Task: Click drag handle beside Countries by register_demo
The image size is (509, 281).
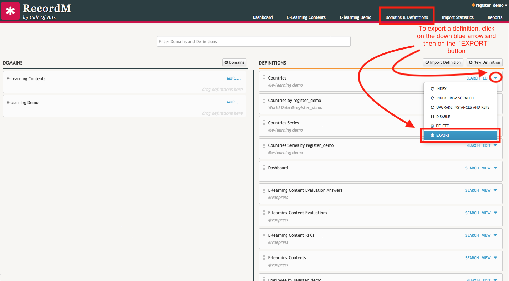Action: point(264,101)
